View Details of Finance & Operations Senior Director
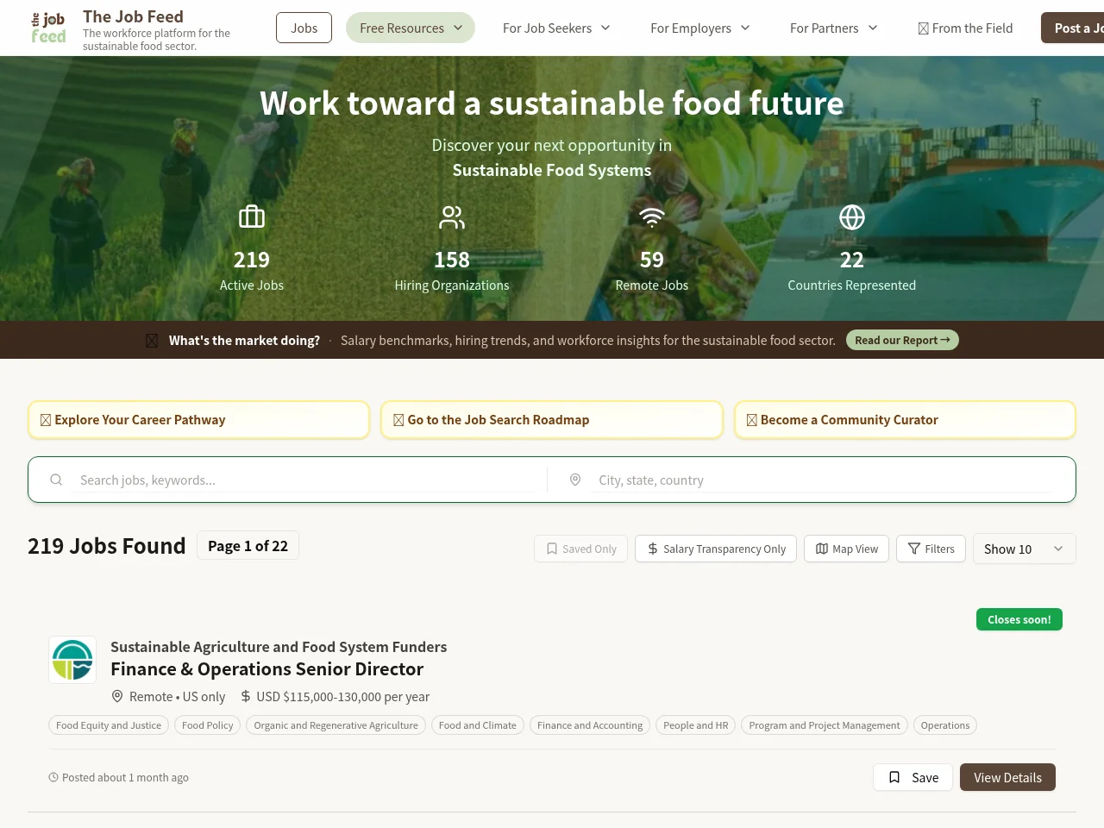This screenshot has height=828, width=1104. click(x=1007, y=777)
